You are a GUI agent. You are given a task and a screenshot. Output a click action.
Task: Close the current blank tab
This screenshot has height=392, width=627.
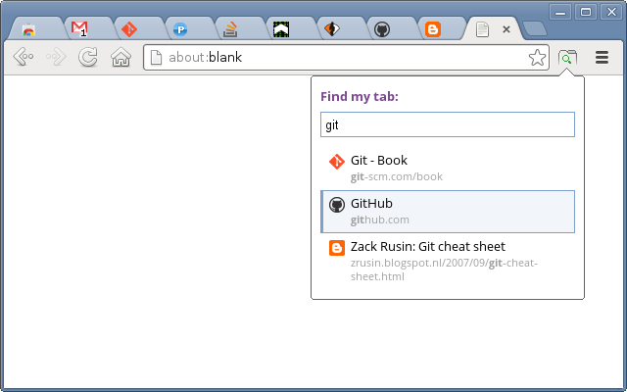506,29
